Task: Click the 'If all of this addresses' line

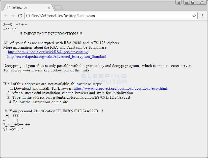Action: point(53,84)
